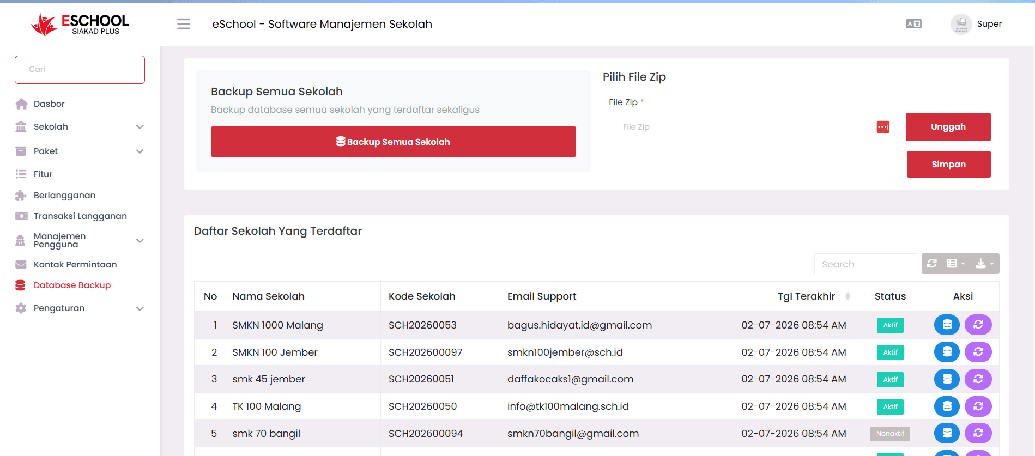Backup database for SMKN 100 Jember
This screenshot has width=1035, height=456.
click(947, 352)
